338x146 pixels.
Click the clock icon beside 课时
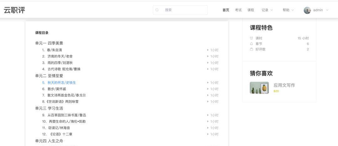point(251,38)
